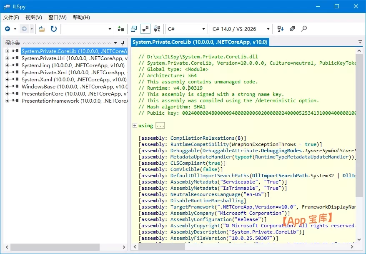Toggle Show private and internal members
The image size is (366, 254).
pyautogui.click(x=145, y=29)
